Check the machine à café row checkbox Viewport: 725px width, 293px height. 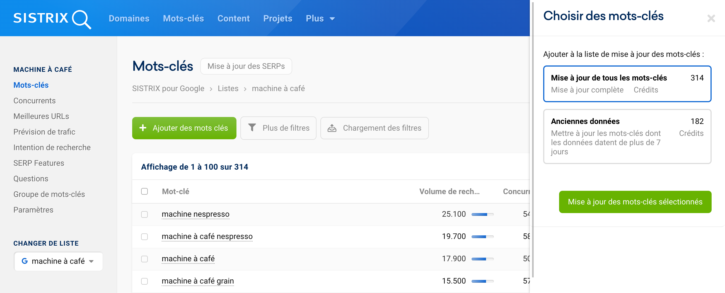pyautogui.click(x=144, y=259)
